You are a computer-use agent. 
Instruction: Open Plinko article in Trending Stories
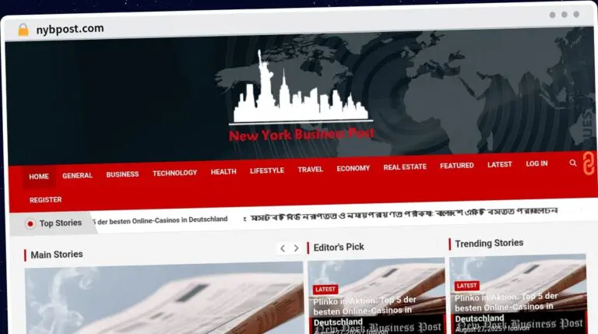pyautogui.click(x=505, y=307)
